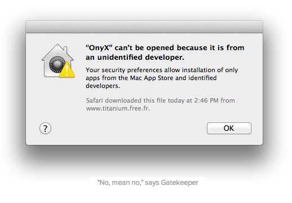
Task: Click the chimney of the house icon
Action: pyautogui.click(x=65, y=50)
